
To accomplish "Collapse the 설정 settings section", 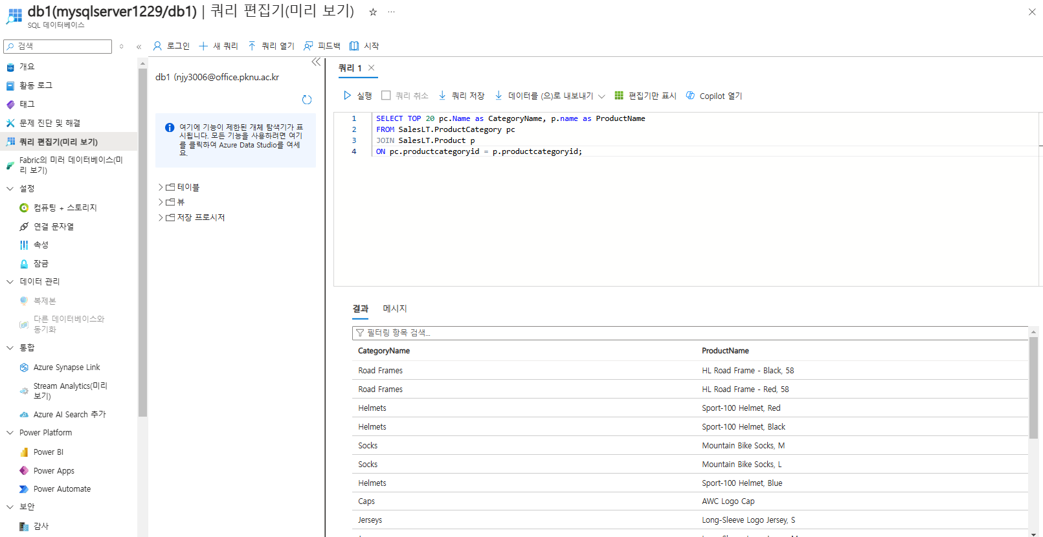I will pos(10,188).
